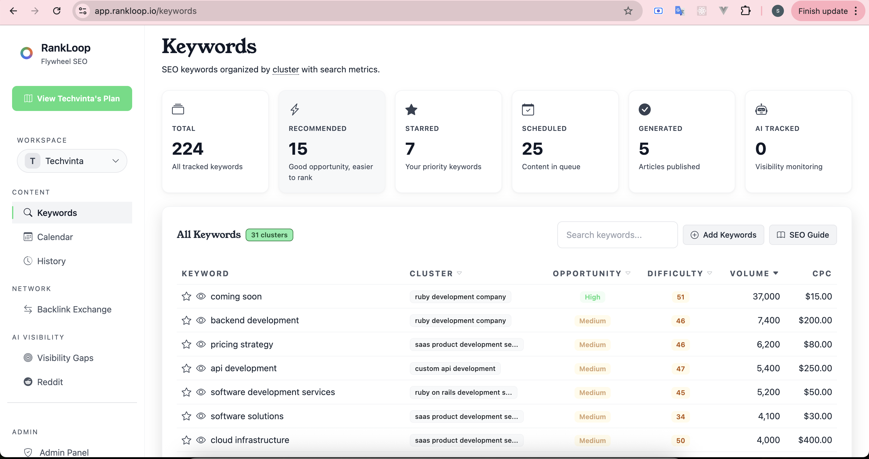The height and width of the screenshot is (459, 869).
Task: Click the 'custom api development' cluster tag
Action: pos(455,368)
